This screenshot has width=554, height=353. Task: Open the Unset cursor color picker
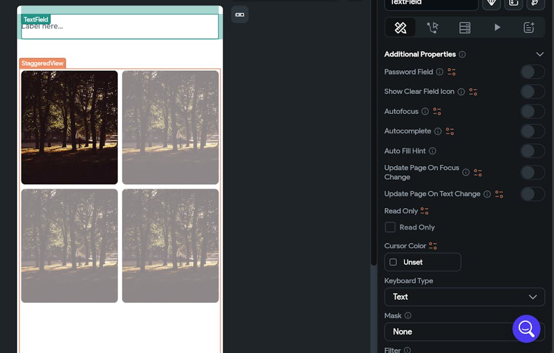(423, 262)
